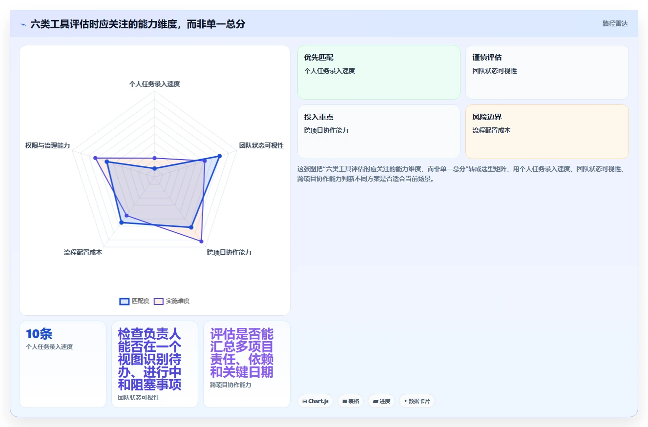648x427 pixels.
Task: Click the 10条 stat value
Action: point(39,334)
